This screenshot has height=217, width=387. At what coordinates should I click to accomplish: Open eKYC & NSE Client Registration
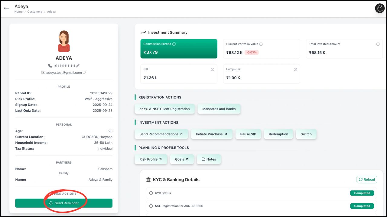tap(164, 109)
